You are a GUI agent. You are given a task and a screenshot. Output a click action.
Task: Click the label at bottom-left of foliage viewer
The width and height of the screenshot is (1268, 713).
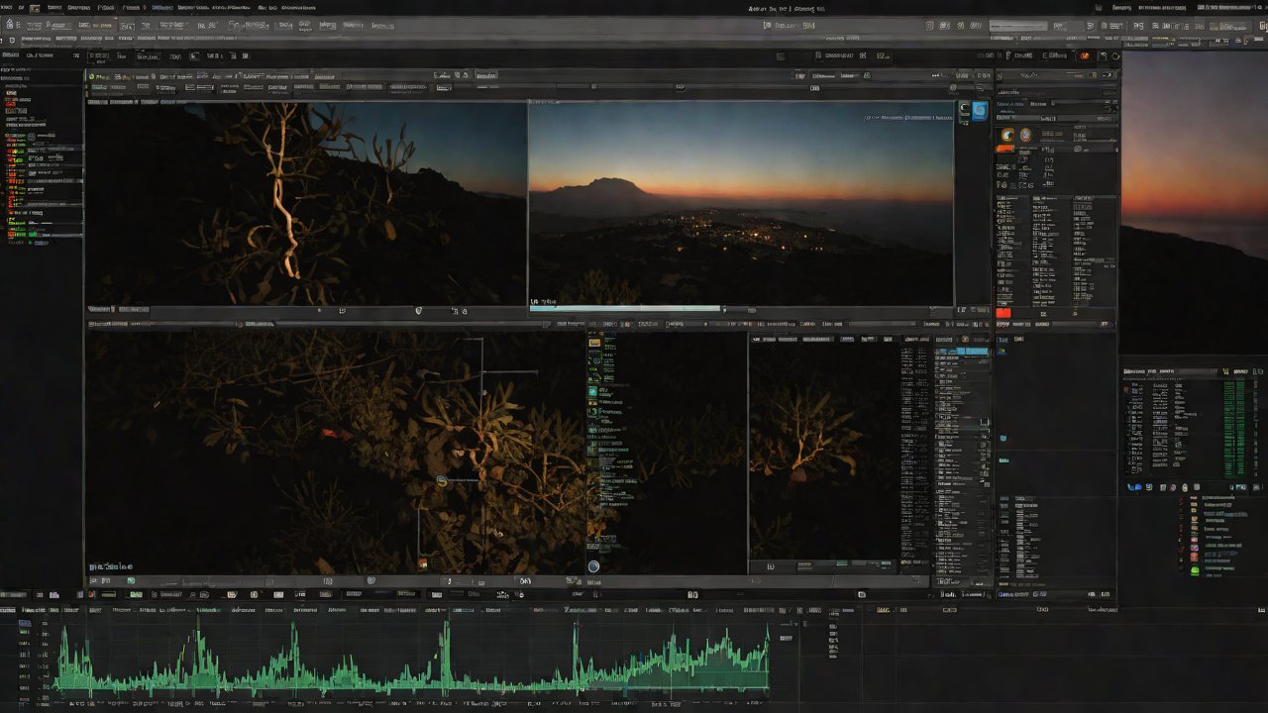point(111,567)
